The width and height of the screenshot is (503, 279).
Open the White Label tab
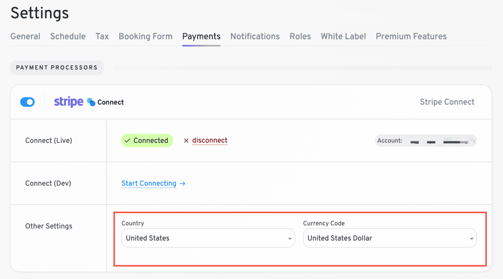343,36
